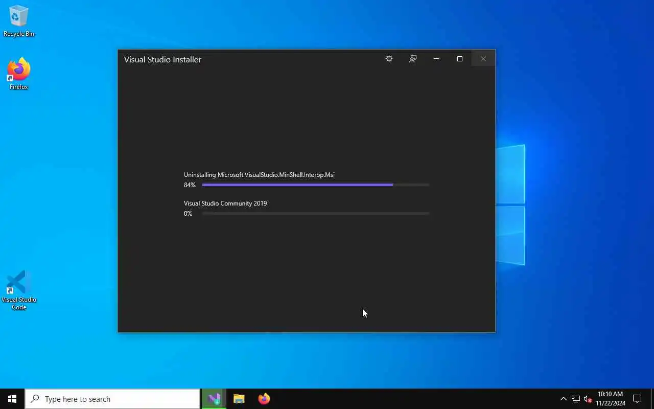654x409 pixels.
Task: Click the 'Visual Studio Community 2019' label
Action: pos(225,203)
